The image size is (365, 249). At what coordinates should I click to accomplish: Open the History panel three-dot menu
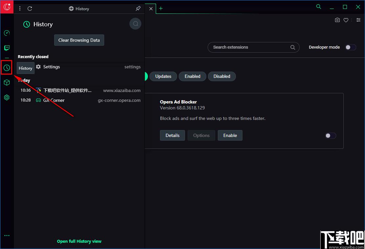tap(20, 9)
